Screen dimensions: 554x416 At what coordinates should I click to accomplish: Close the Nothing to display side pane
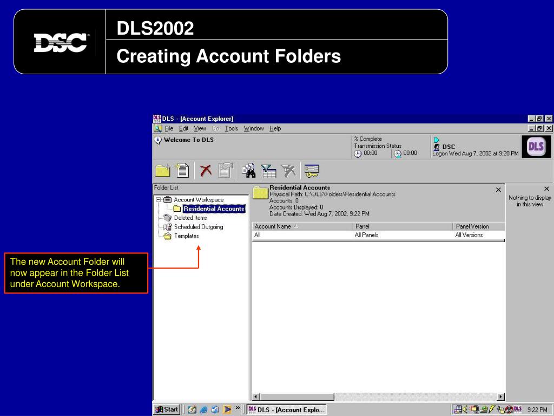pyautogui.click(x=546, y=189)
